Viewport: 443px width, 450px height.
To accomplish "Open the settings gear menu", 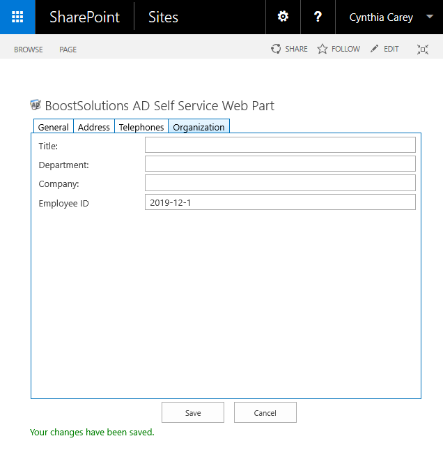I will (283, 17).
